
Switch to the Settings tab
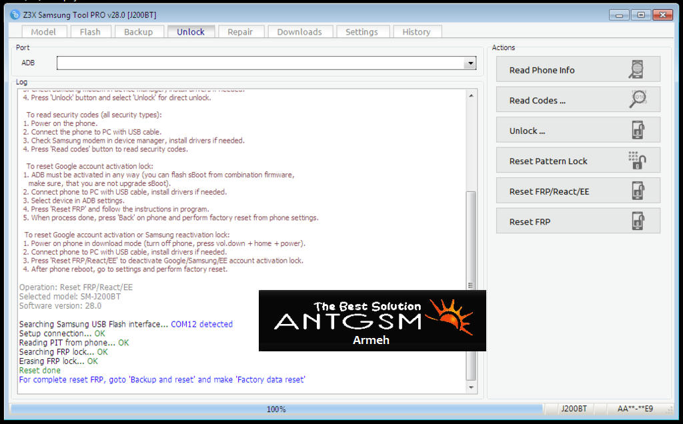point(362,32)
